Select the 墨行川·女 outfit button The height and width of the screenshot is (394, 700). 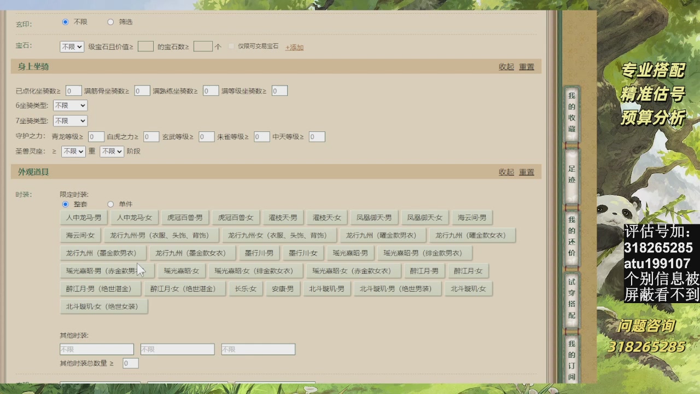[303, 253]
